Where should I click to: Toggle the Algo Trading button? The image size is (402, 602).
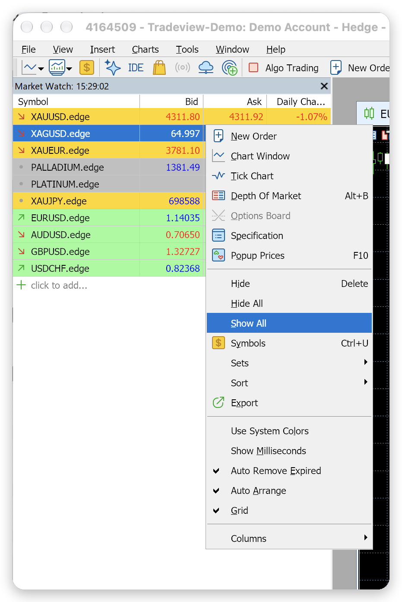pos(284,68)
